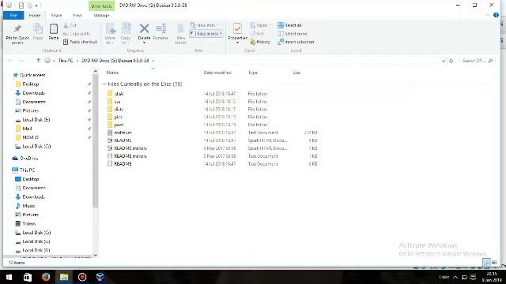Viewport: 506px width, 284px height.
Task: Open the arrow below Properties
Action: coord(237,43)
